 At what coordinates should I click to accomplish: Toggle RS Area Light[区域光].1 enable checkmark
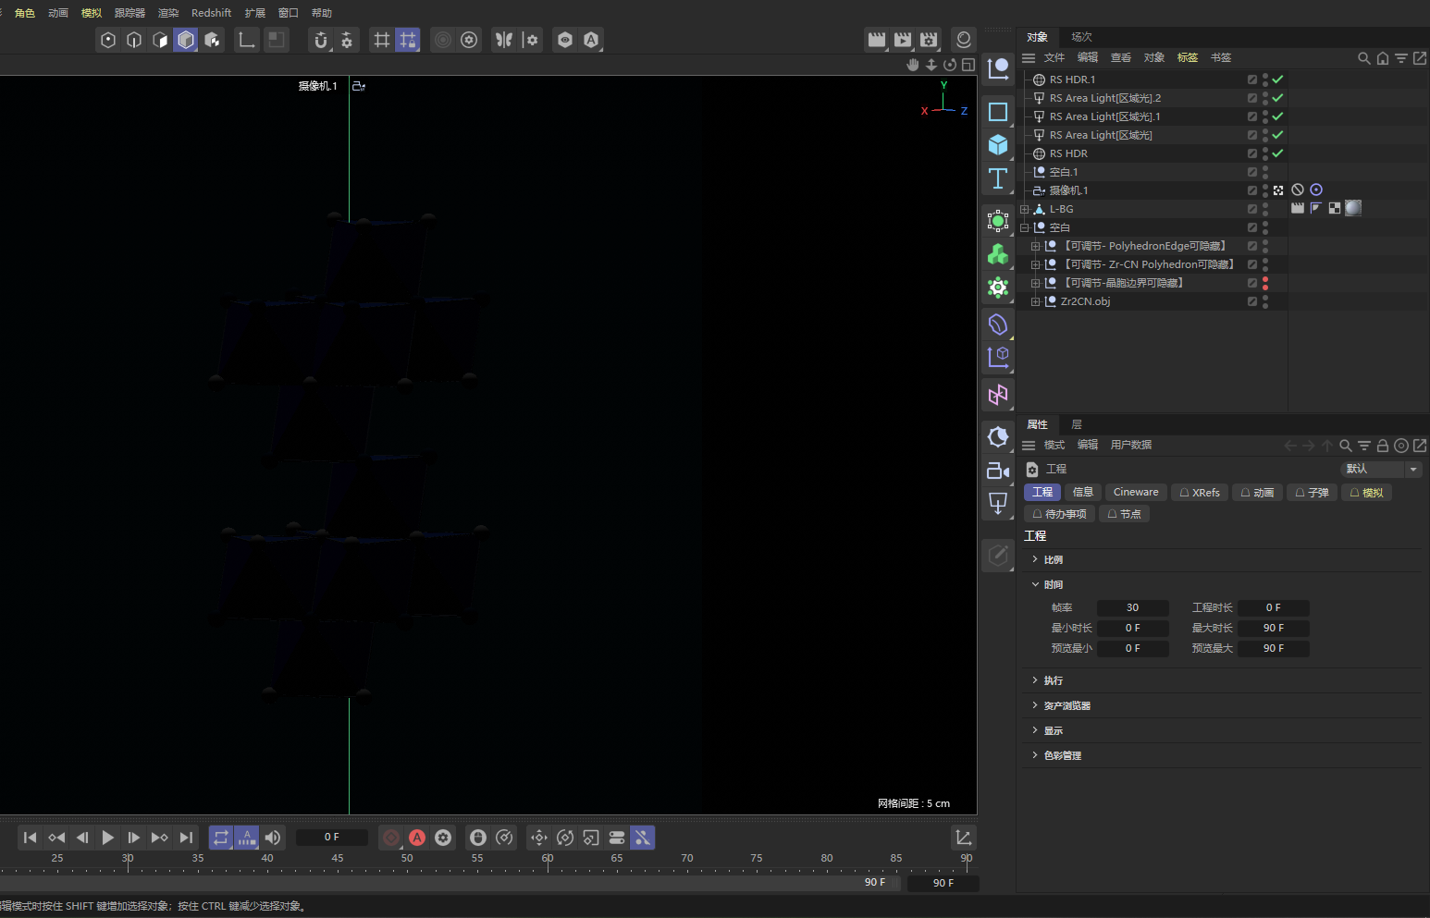pyautogui.click(x=1277, y=116)
